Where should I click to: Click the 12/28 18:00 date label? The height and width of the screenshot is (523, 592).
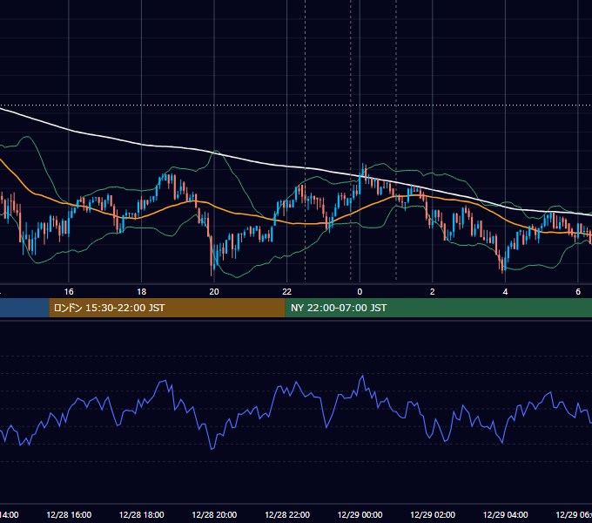142,514
